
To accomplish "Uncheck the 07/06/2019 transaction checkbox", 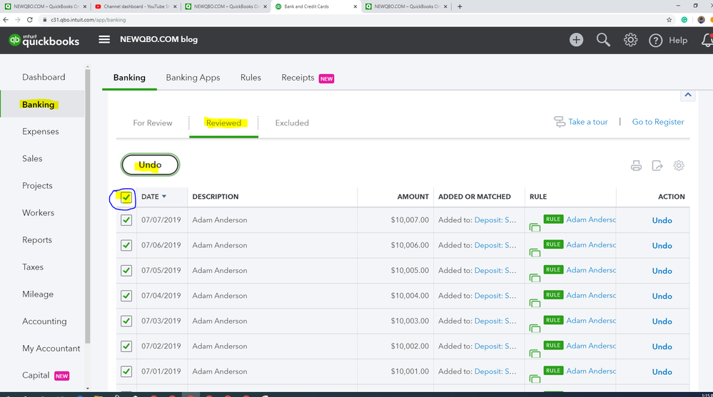I will [x=126, y=245].
